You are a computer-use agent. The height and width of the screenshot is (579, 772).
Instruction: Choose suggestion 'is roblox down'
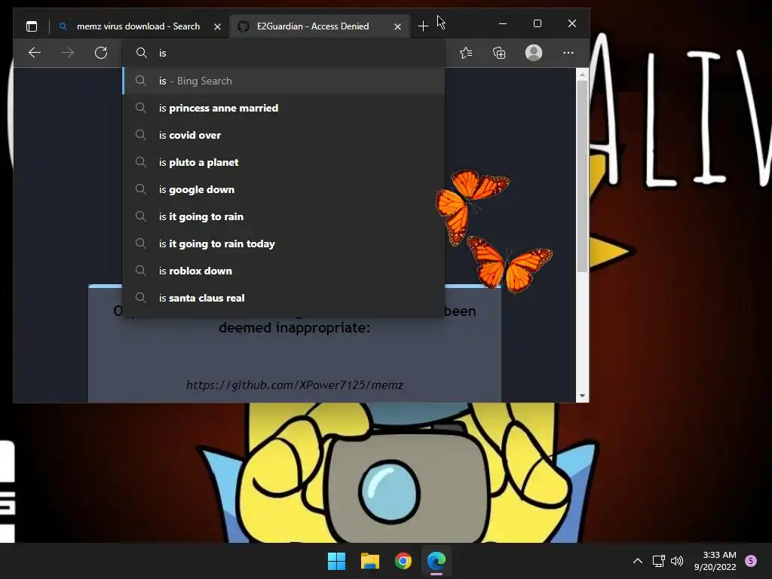pyautogui.click(x=284, y=271)
